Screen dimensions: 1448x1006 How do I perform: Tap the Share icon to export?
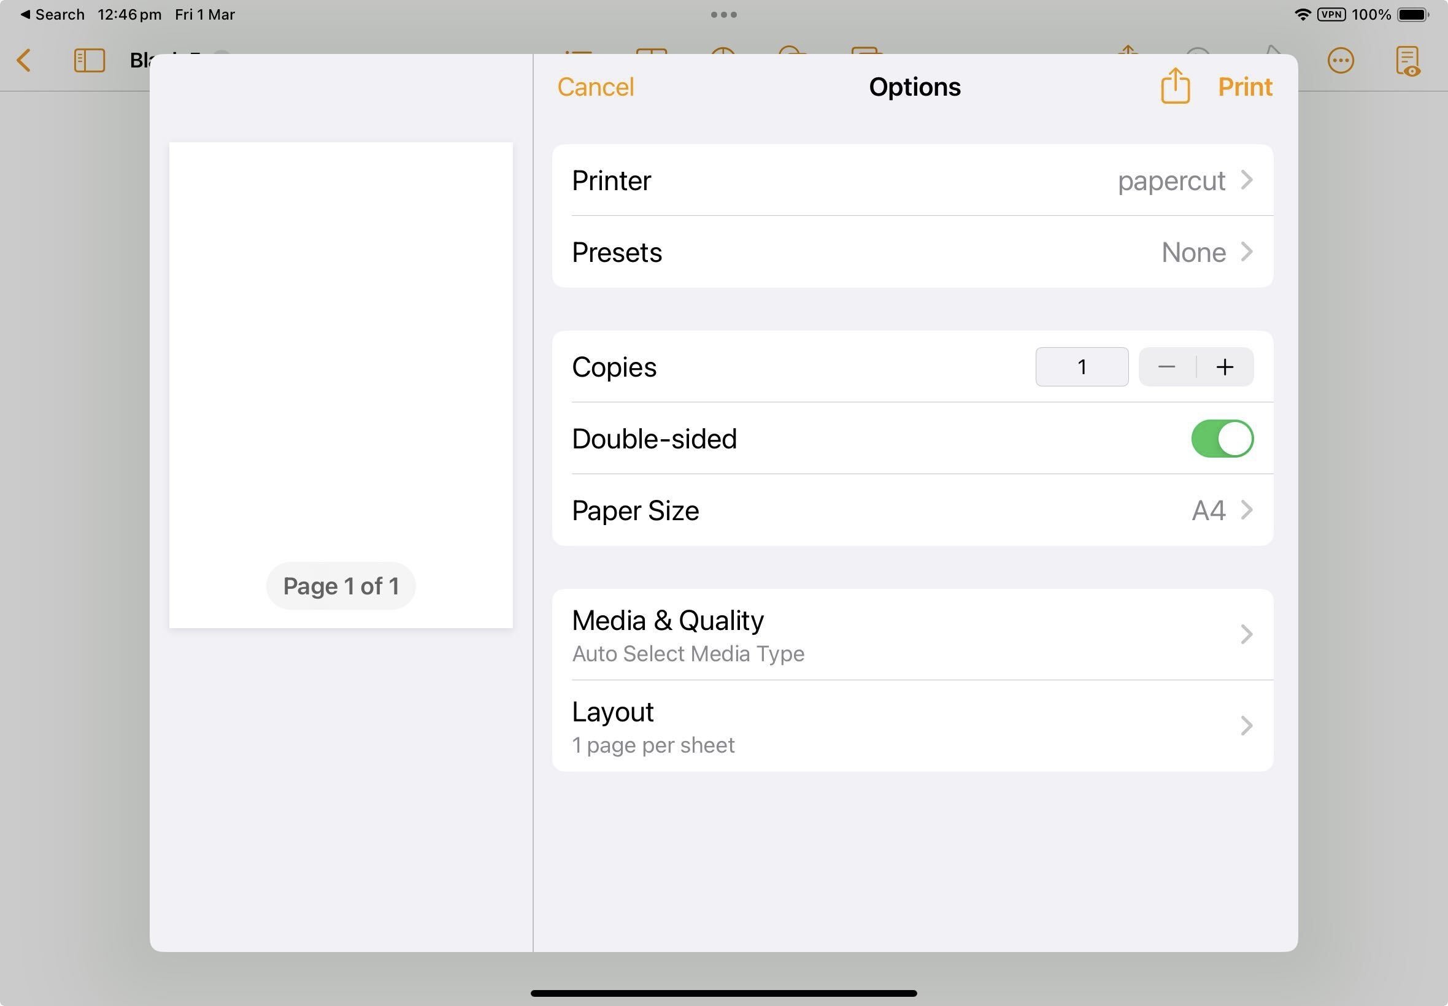tap(1174, 87)
